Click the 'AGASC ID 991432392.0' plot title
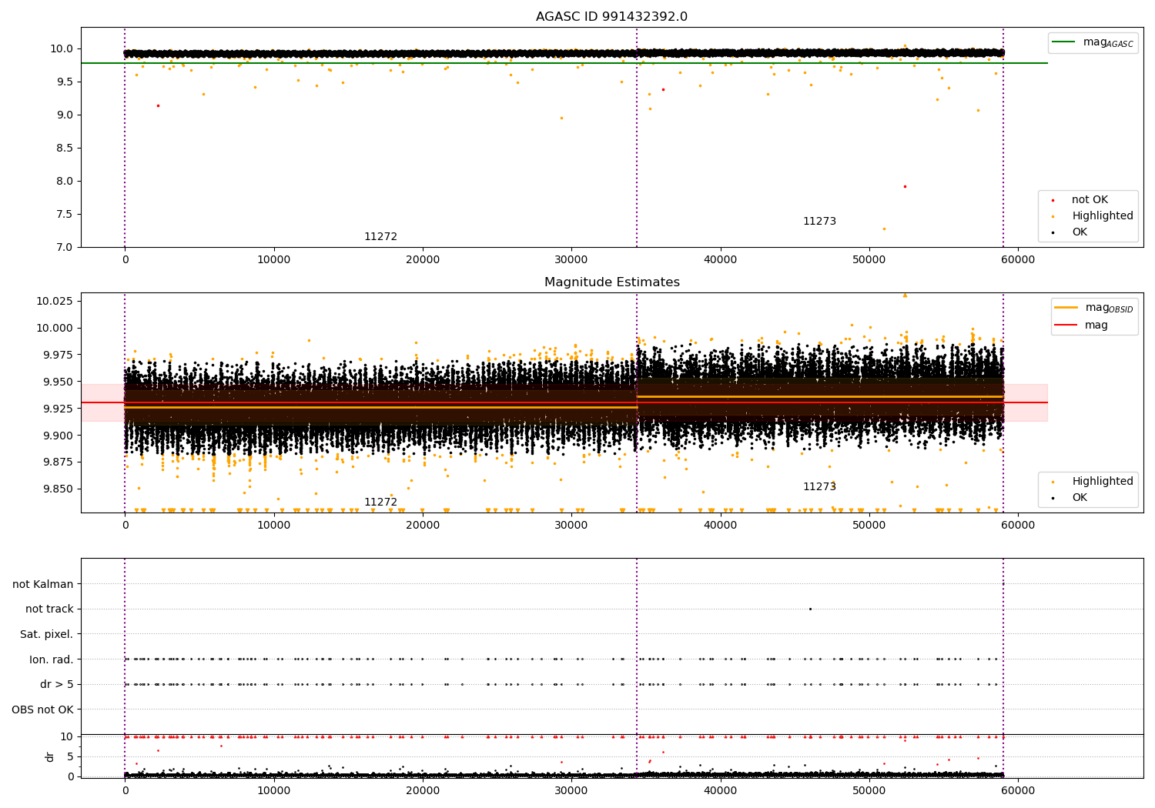The height and width of the screenshot is (808, 1155). 611,17
